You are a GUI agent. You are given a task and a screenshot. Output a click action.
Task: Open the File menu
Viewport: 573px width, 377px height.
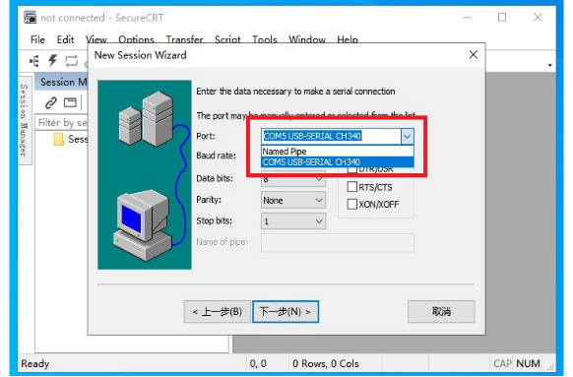37,39
